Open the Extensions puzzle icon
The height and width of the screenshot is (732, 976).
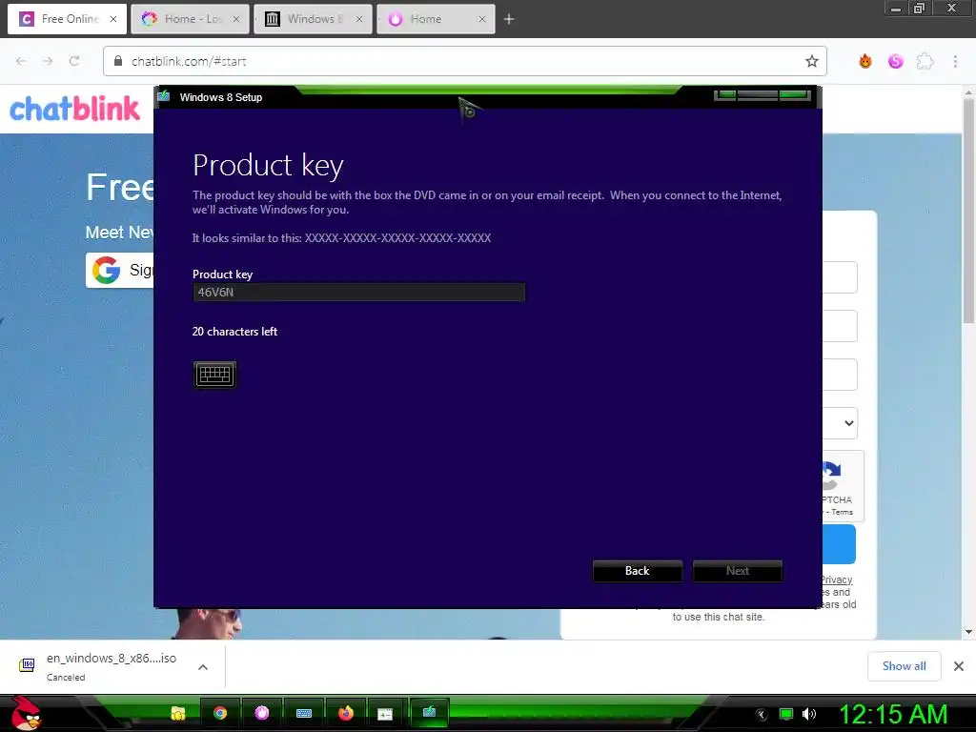click(x=925, y=61)
